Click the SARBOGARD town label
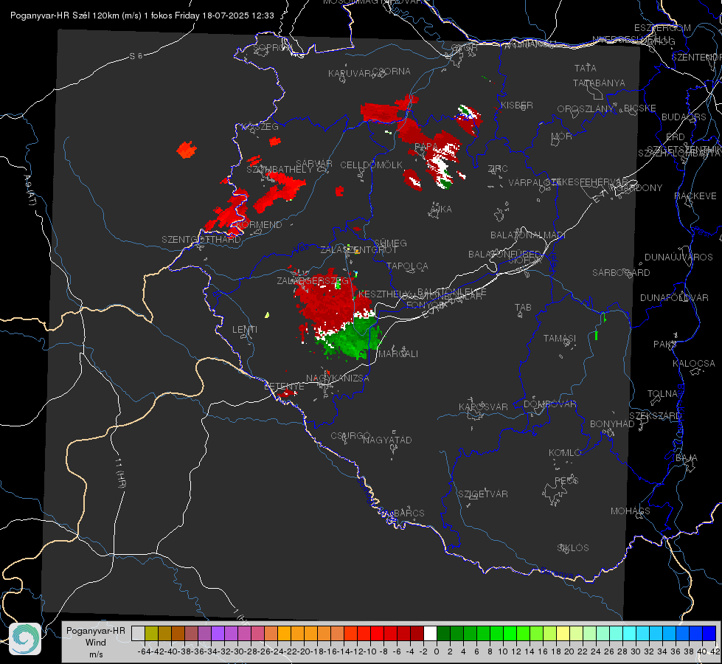This screenshot has width=722, height=664. (621, 272)
